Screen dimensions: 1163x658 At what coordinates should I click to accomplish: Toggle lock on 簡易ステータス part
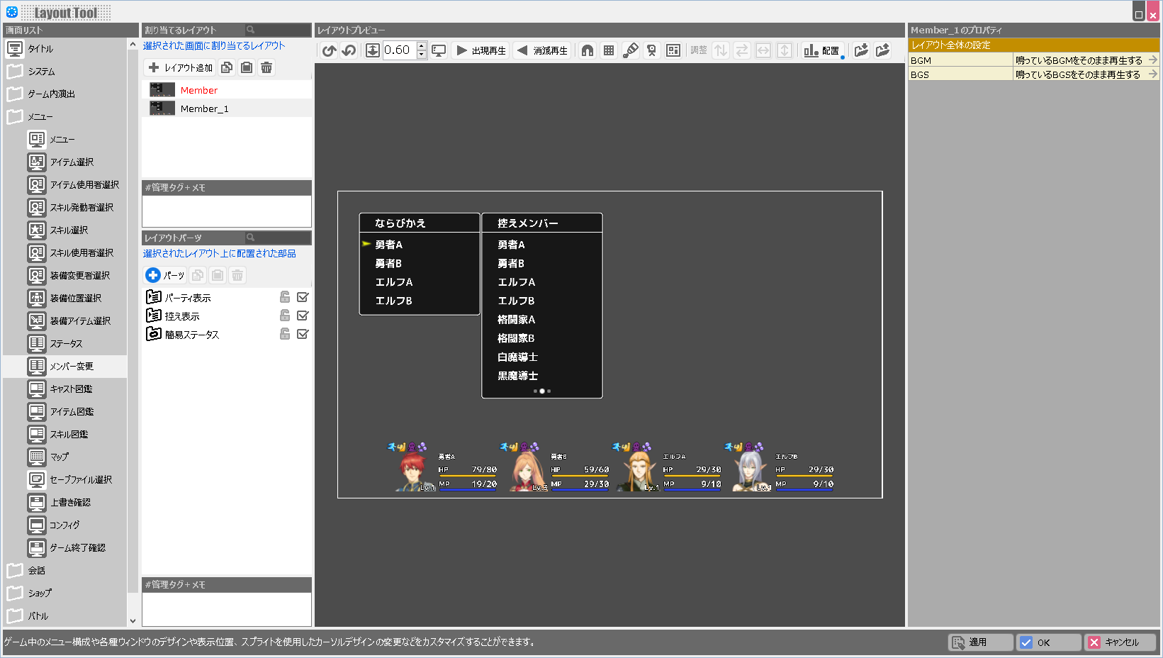point(285,334)
